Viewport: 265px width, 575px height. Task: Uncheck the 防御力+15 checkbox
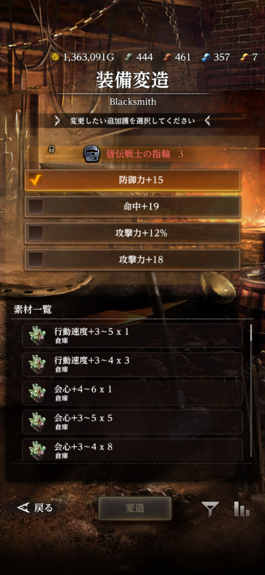36,180
